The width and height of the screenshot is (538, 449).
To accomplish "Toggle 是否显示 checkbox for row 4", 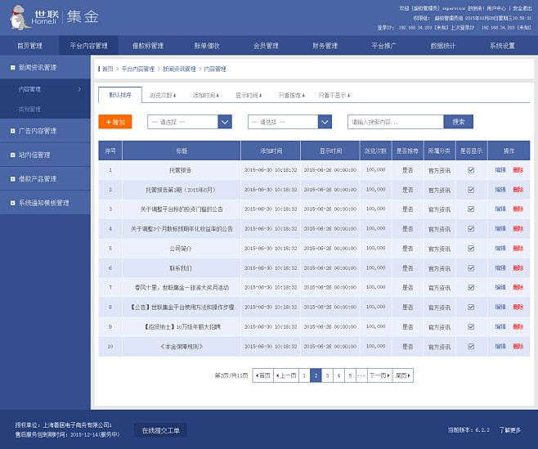I will [471, 229].
